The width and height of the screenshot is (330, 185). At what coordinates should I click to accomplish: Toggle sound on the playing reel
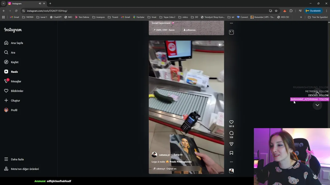tap(220, 45)
